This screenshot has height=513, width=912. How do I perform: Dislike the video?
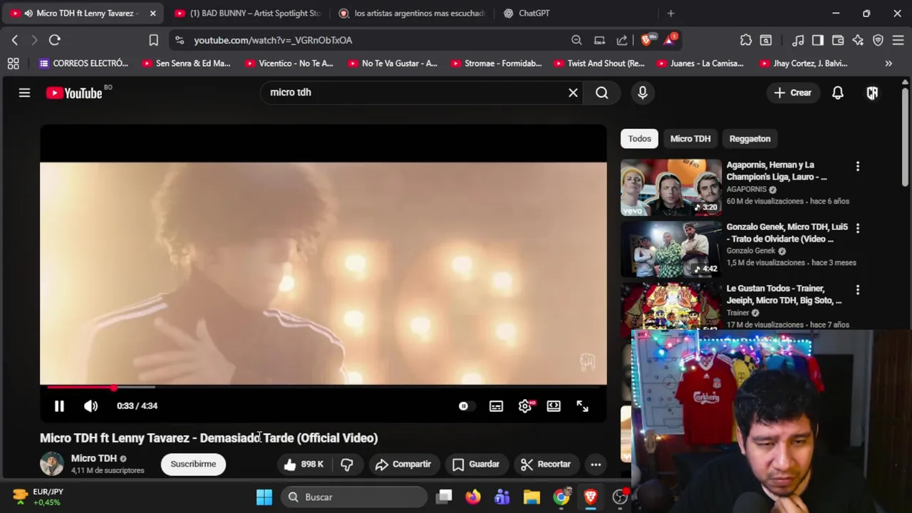click(x=347, y=465)
